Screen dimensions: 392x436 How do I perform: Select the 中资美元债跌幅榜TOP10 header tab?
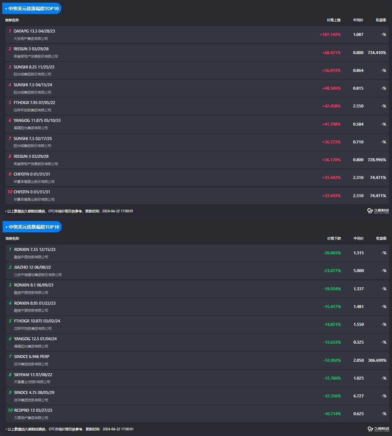[32, 227]
